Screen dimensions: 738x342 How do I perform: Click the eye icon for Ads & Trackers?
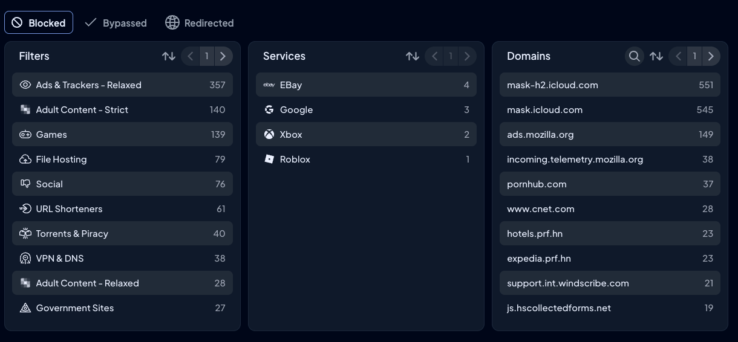25,85
